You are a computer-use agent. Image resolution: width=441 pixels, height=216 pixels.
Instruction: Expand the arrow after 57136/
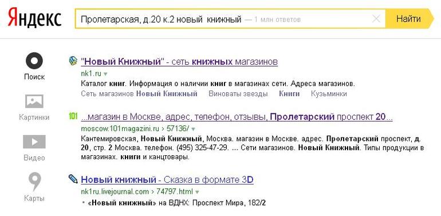click(193, 129)
